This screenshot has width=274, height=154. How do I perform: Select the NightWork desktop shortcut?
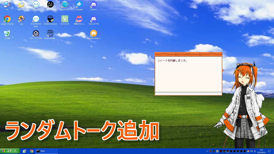[21, 5]
